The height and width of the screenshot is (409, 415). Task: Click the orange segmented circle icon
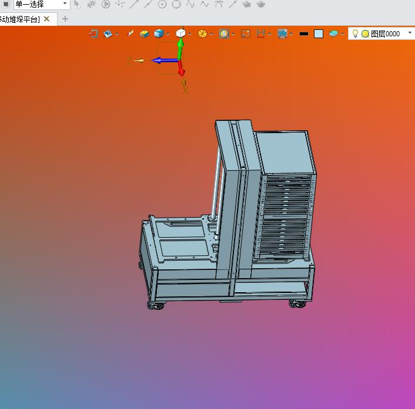pyautogui.click(x=202, y=34)
